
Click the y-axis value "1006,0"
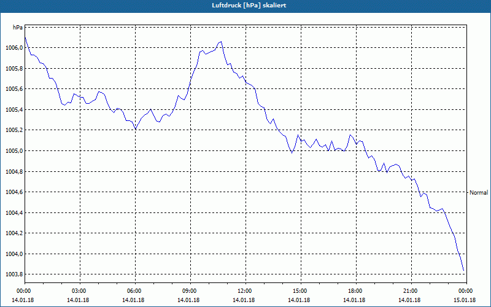[14, 48]
